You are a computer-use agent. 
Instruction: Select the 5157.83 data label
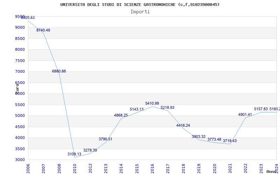click(x=261, y=109)
